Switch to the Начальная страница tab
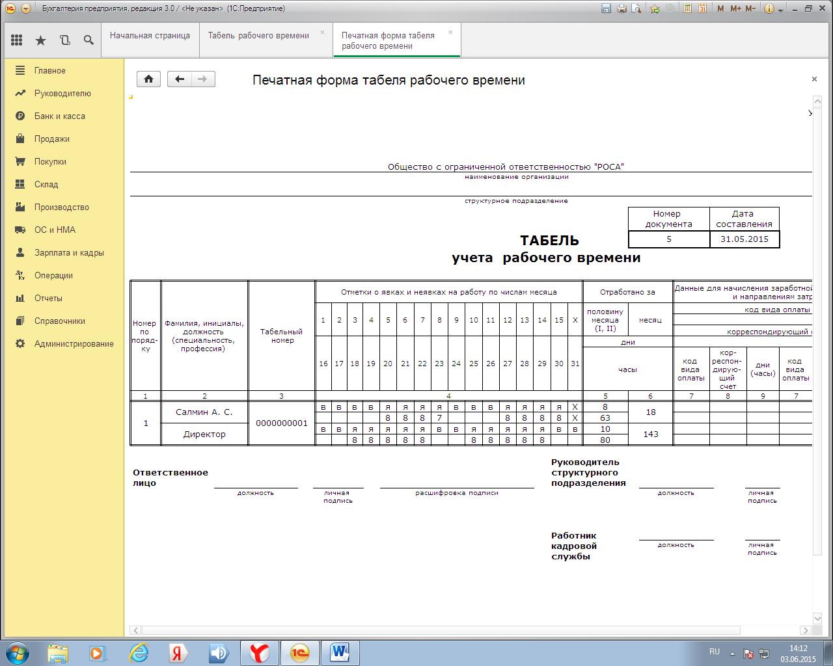833x666 pixels. coord(150,36)
